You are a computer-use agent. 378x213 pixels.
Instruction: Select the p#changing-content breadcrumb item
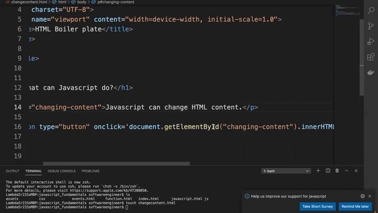[x=116, y=2]
